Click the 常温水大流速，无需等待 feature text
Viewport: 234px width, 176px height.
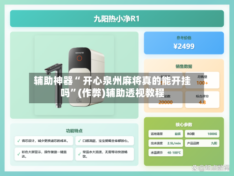(105, 154)
